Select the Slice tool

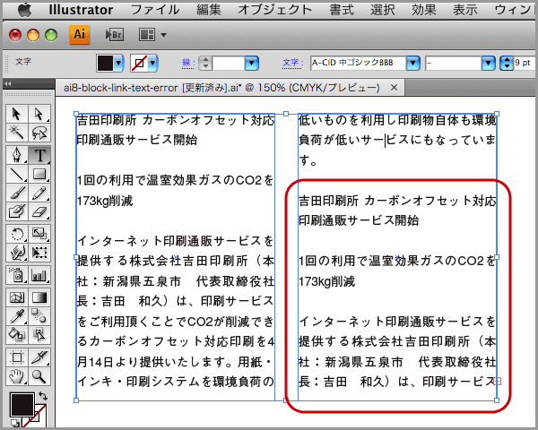pos(39,357)
